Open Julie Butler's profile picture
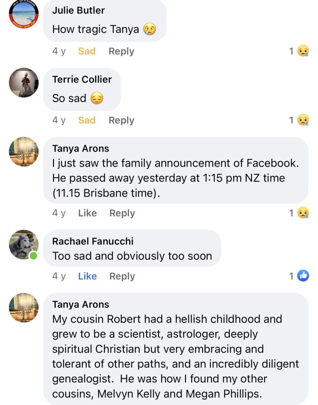Image resolution: width=318 pixels, height=405 pixels. 24,13
